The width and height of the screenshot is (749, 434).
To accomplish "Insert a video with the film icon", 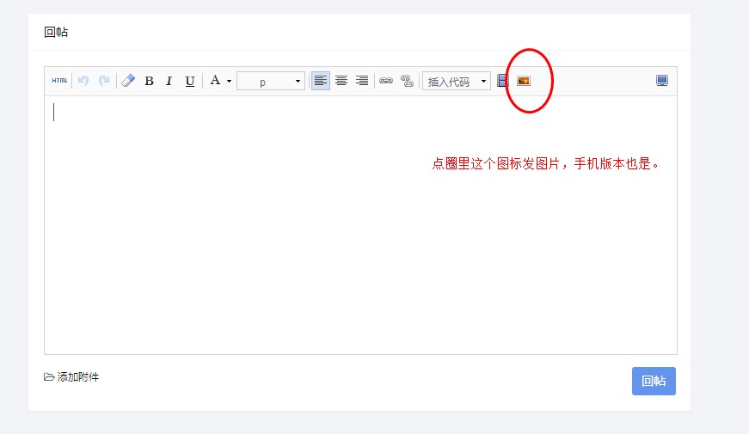I will click(x=502, y=81).
